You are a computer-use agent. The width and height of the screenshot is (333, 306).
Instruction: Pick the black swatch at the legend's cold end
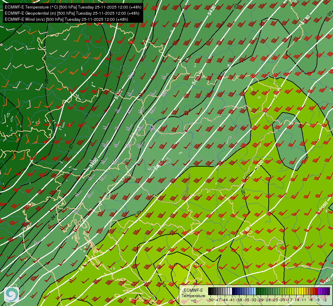(210, 291)
